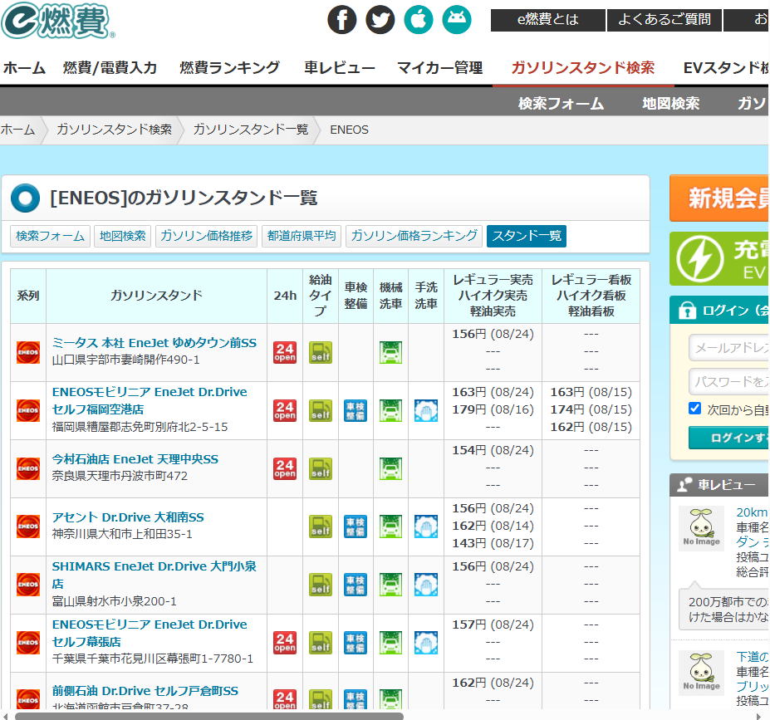Click 山口県宇部市妻崎開作490-1 address text

[125, 360]
